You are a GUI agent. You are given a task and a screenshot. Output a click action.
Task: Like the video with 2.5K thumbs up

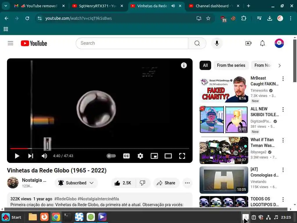pyautogui.click(x=123, y=183)
